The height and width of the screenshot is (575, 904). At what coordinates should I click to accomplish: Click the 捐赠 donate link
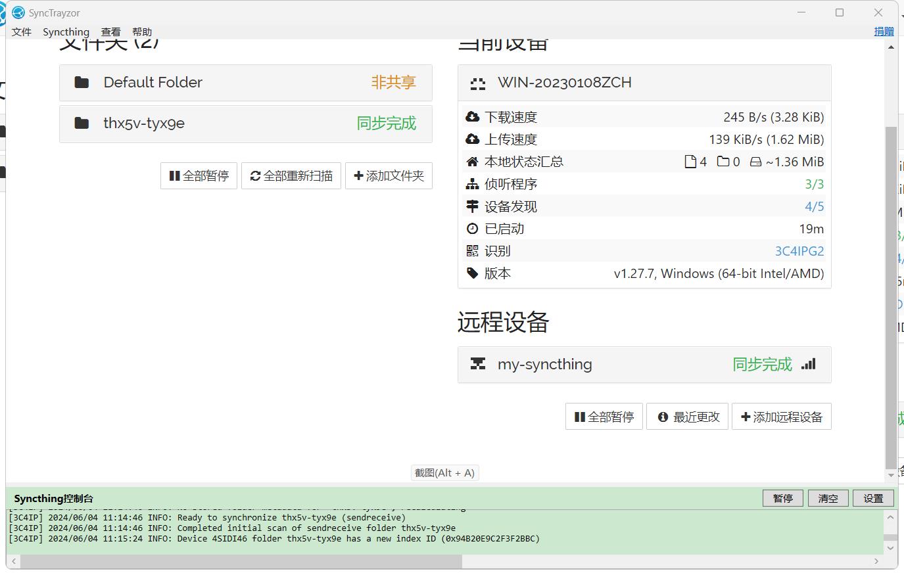coord(884,32)
